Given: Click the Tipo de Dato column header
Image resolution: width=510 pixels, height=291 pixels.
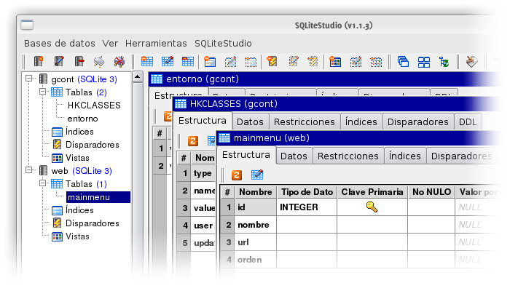Looking at the screenshot, I should tap(306, 192).
